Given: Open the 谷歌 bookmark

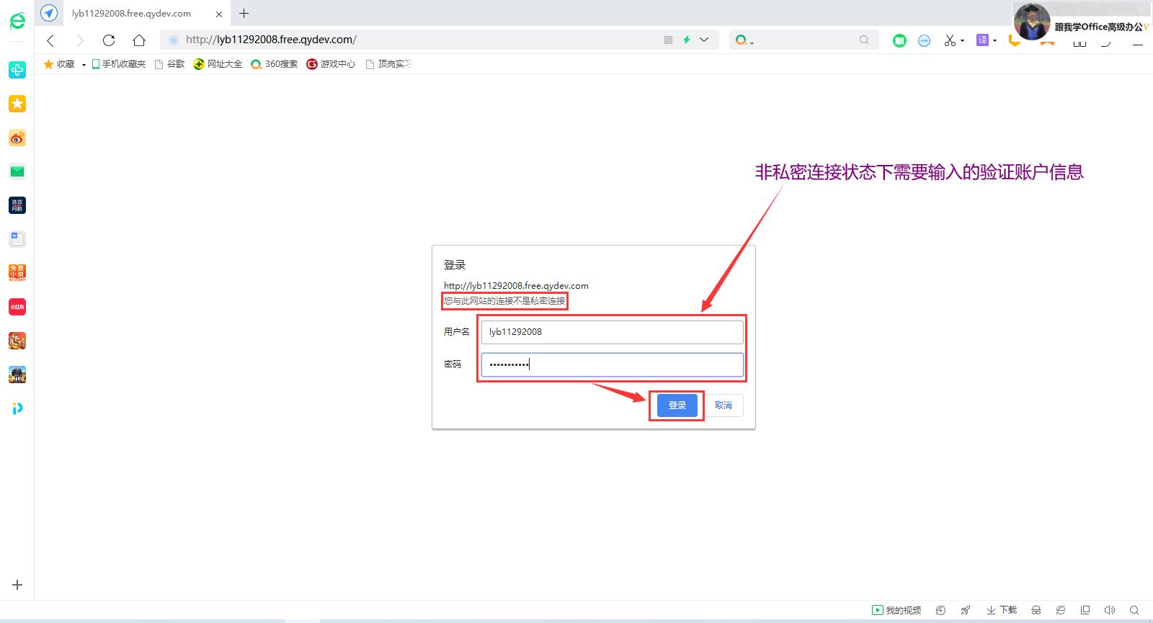Looking at the screenshot, I should click(x=170, y=64).
